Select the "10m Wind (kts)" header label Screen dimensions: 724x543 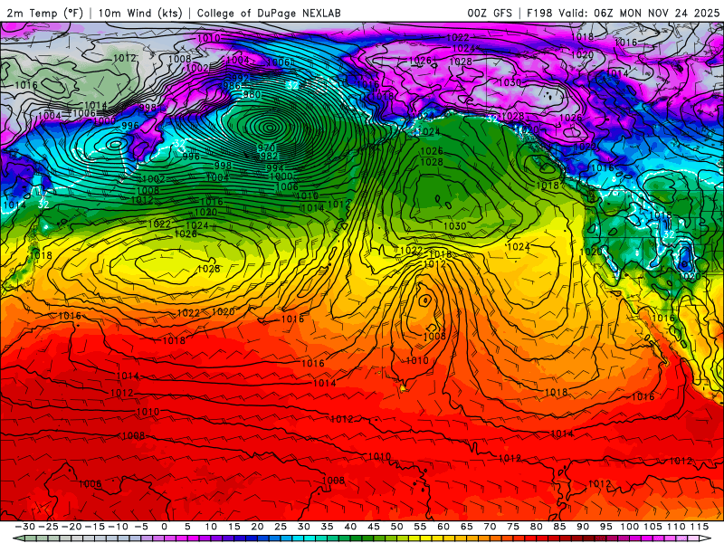click(x=140, y=13)
